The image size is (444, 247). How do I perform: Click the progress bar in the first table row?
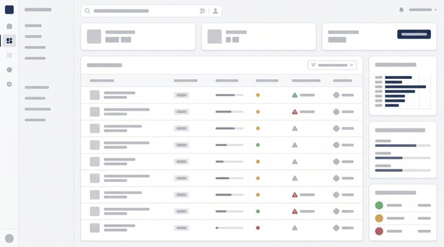pos(229,95)
